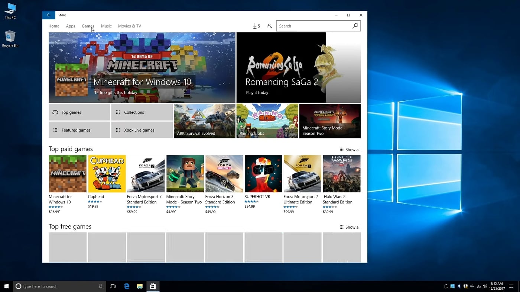Open the Cuphead game thumbnail
Viewport: 520px width, 292px height.
pyautogui.click(x=107, y=174)
